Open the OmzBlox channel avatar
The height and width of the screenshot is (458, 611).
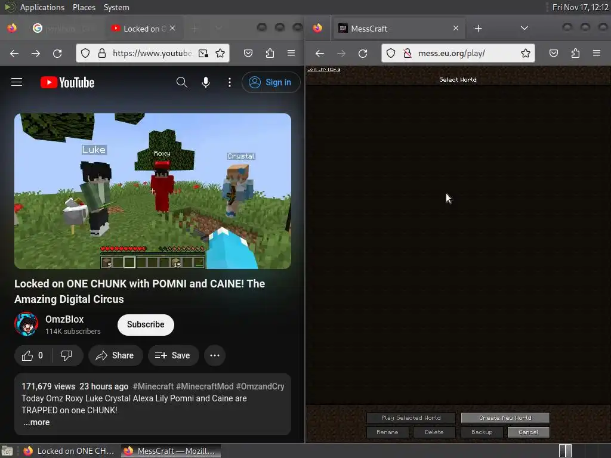click(x=26, y=324)
